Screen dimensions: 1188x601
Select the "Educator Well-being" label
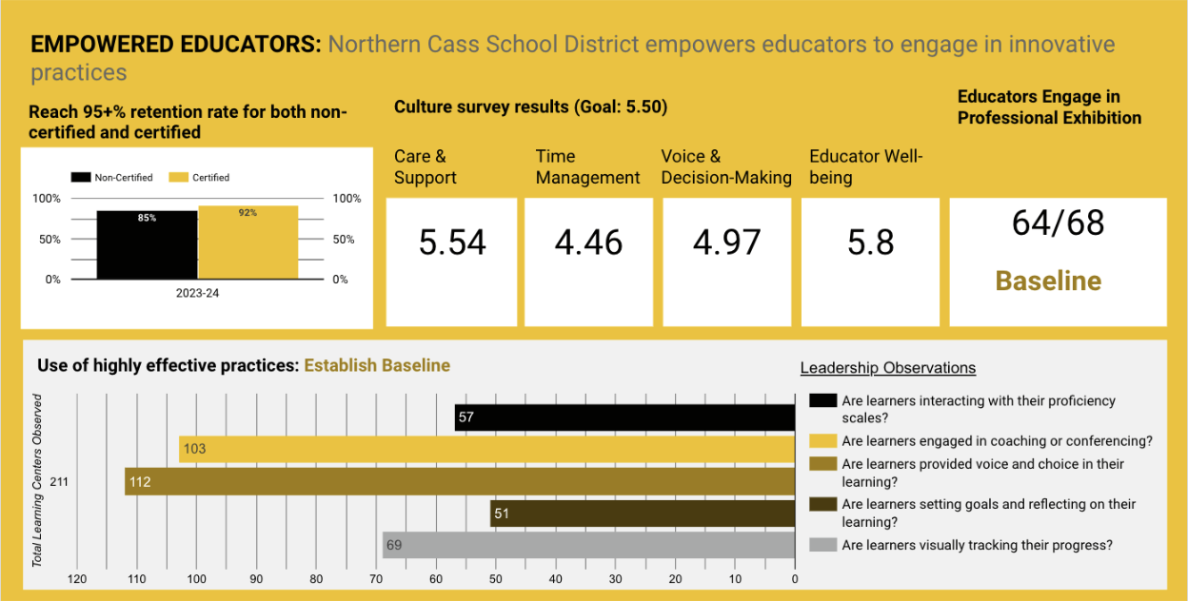point(866,167)
